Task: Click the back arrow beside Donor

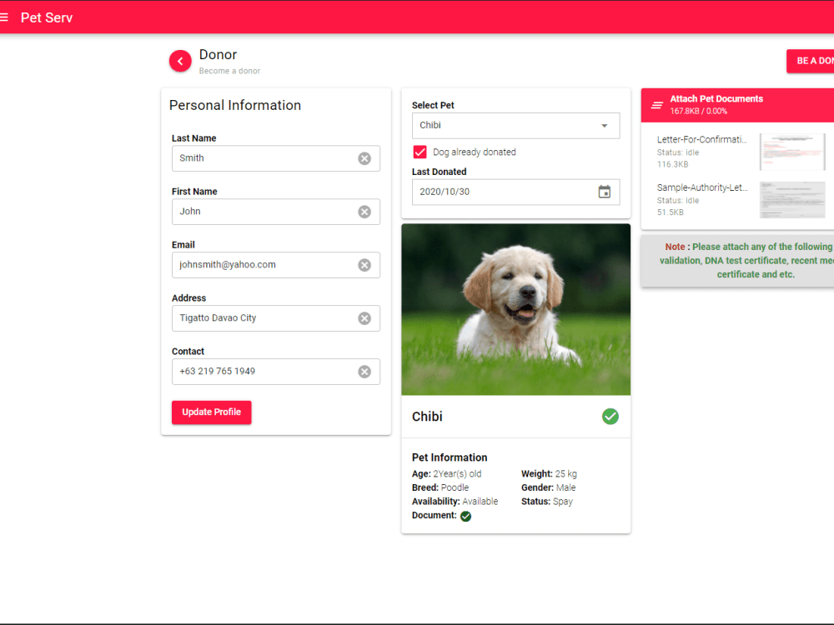Action: point(179,61)
